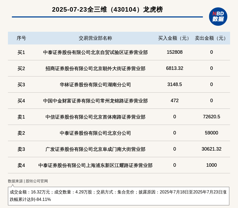This screenshot has width=238, height=208.
Task: Click the buy amount 3148.5
Action: (175, 84)
